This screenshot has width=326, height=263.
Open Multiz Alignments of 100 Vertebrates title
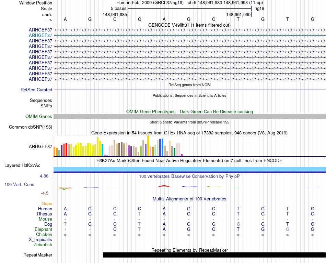189,199
